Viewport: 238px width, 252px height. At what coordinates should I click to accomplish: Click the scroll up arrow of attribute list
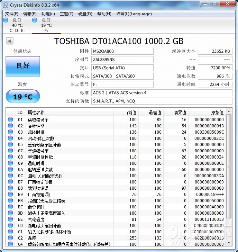click(x=229, y=111)
